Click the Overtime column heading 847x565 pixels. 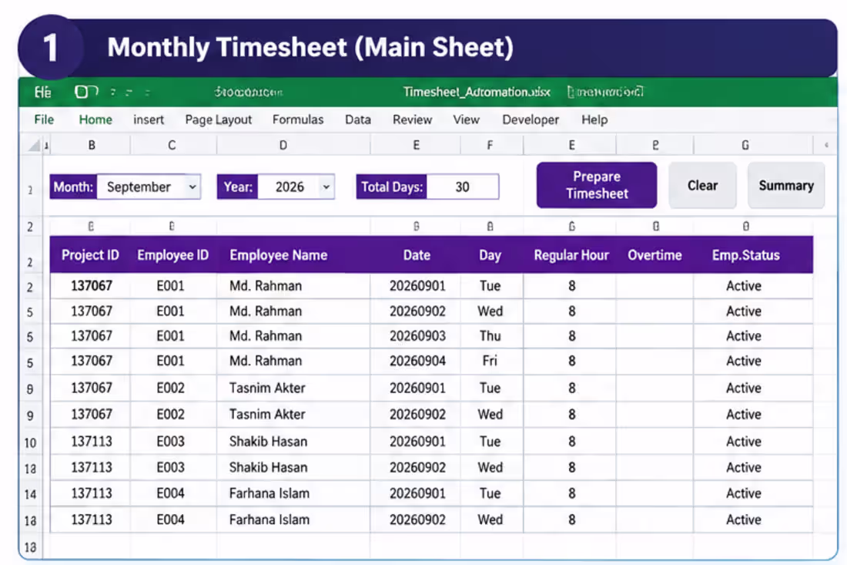tap(654, 255)
